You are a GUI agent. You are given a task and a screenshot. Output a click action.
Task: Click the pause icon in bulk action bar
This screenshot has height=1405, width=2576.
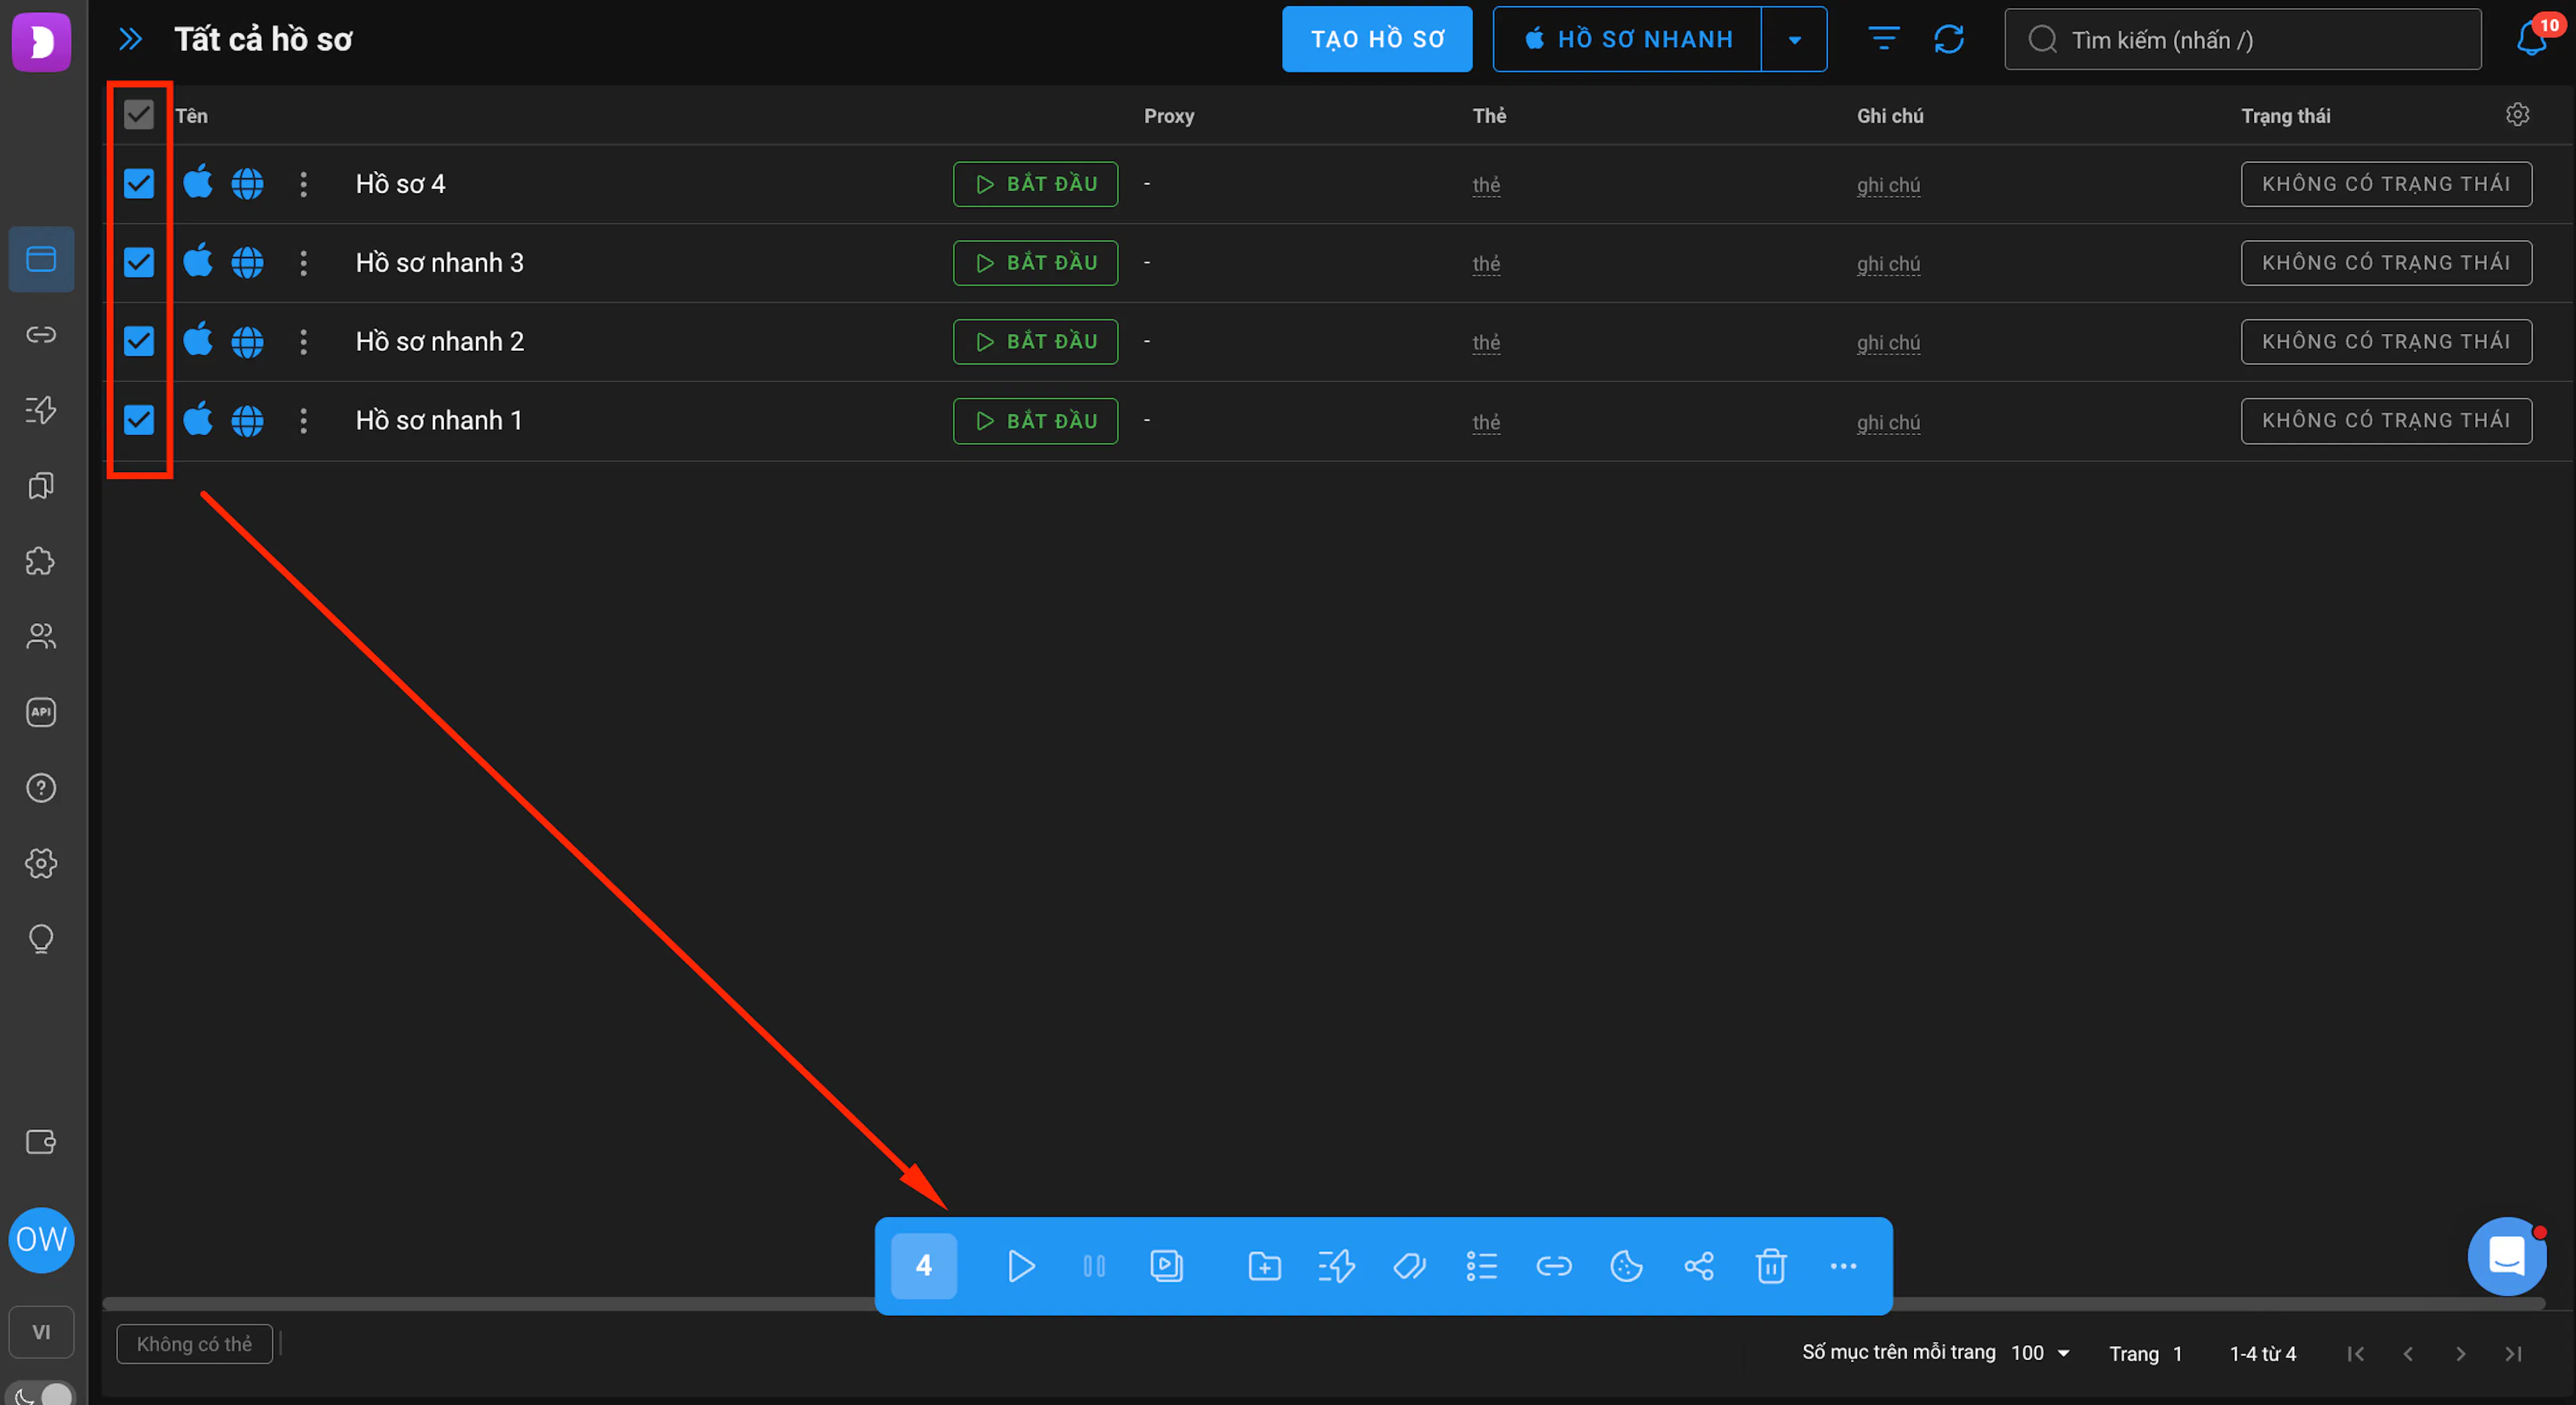[1094, 1266]
